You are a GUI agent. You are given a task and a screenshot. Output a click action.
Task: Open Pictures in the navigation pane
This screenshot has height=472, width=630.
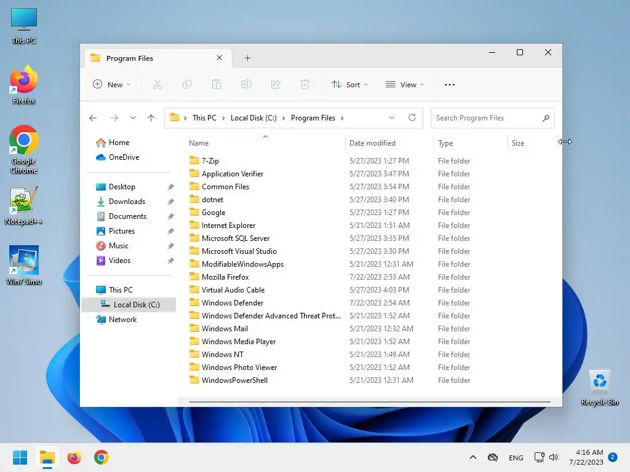121,231
